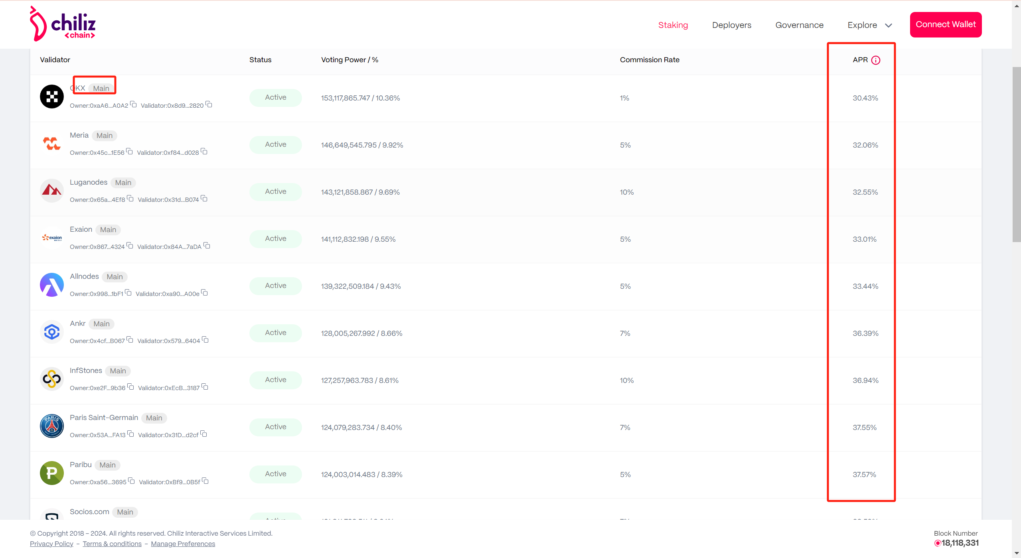This screenshot has width=1021, height=558.
Task: Click the APR info icon
Action: point(875,60)
